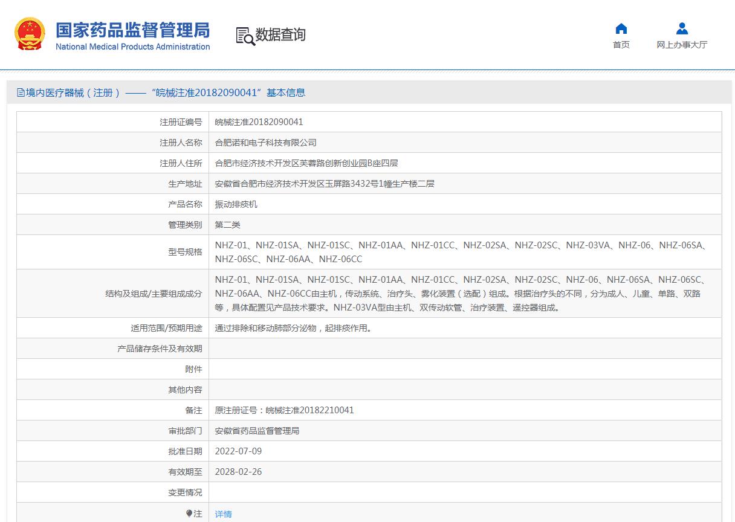Click the product name 振动排痰机

(x=236, y=204)
